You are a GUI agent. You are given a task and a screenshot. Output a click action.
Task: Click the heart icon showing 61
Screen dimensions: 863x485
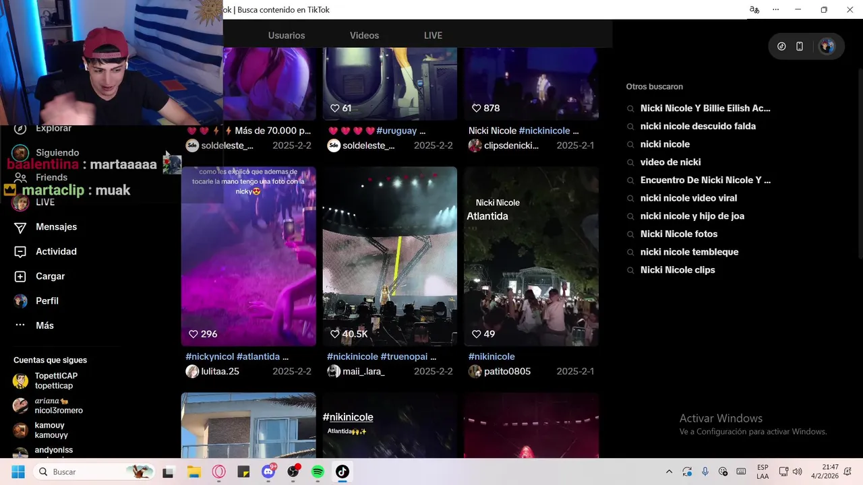(335, 108)
